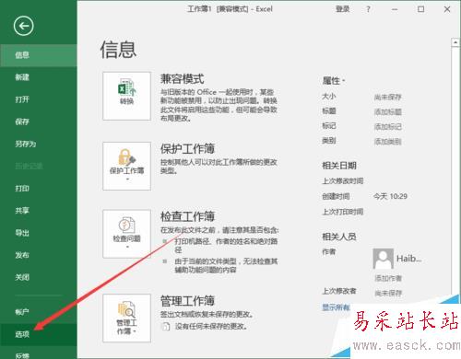
Task: Select 保存 in the backstage menu
Action: pyautogui.click(x=39, y=122)
